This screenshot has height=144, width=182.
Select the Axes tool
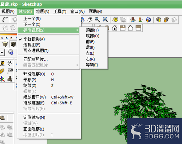(x=2, y=79)
